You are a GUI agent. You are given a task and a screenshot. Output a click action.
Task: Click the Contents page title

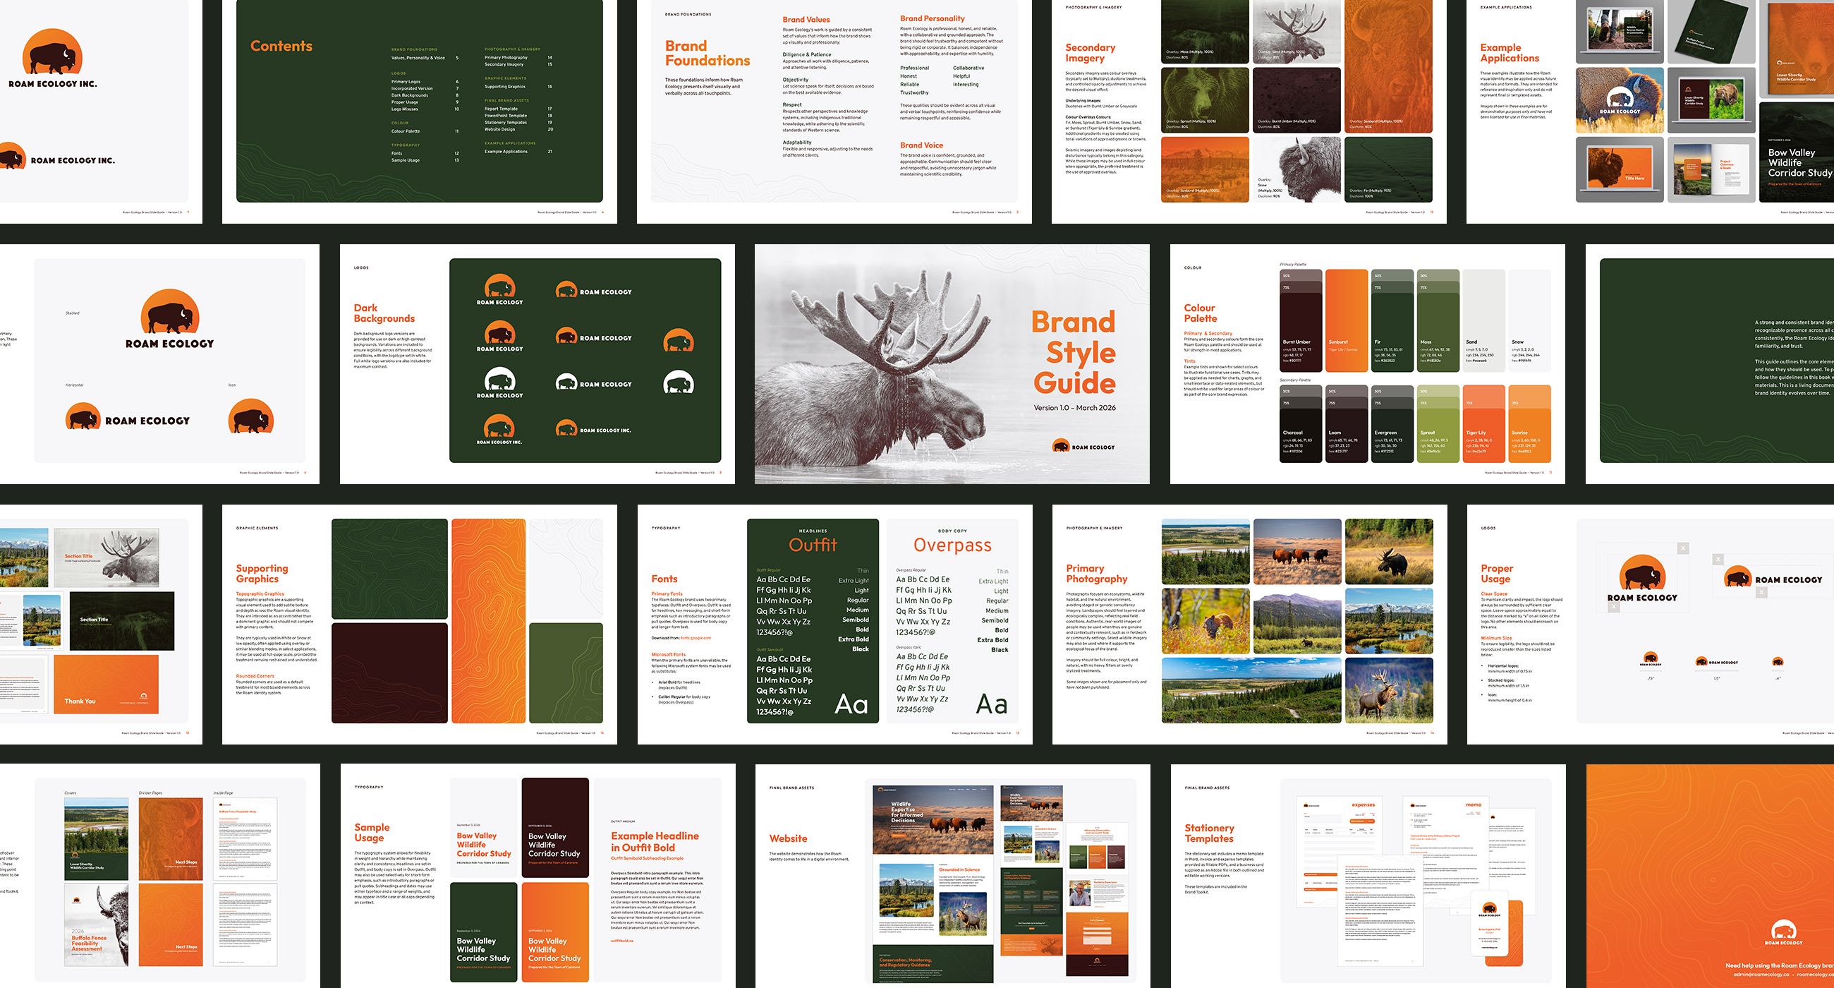(281, 47)
